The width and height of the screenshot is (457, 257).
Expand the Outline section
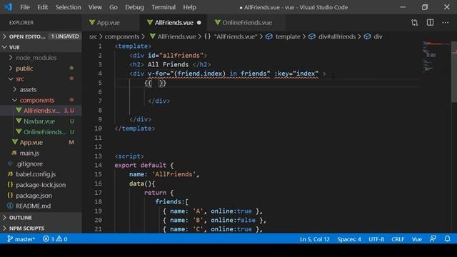(41, 218)
